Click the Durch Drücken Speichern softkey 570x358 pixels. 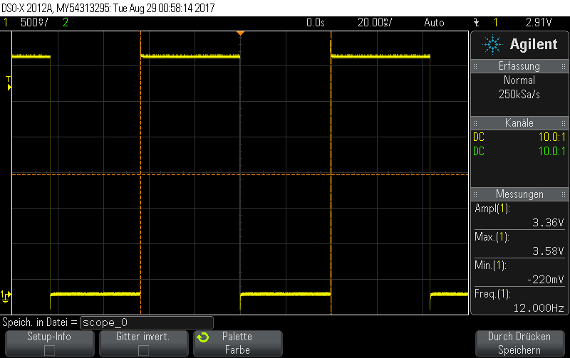pyautogui.click(x=519, y=344)
